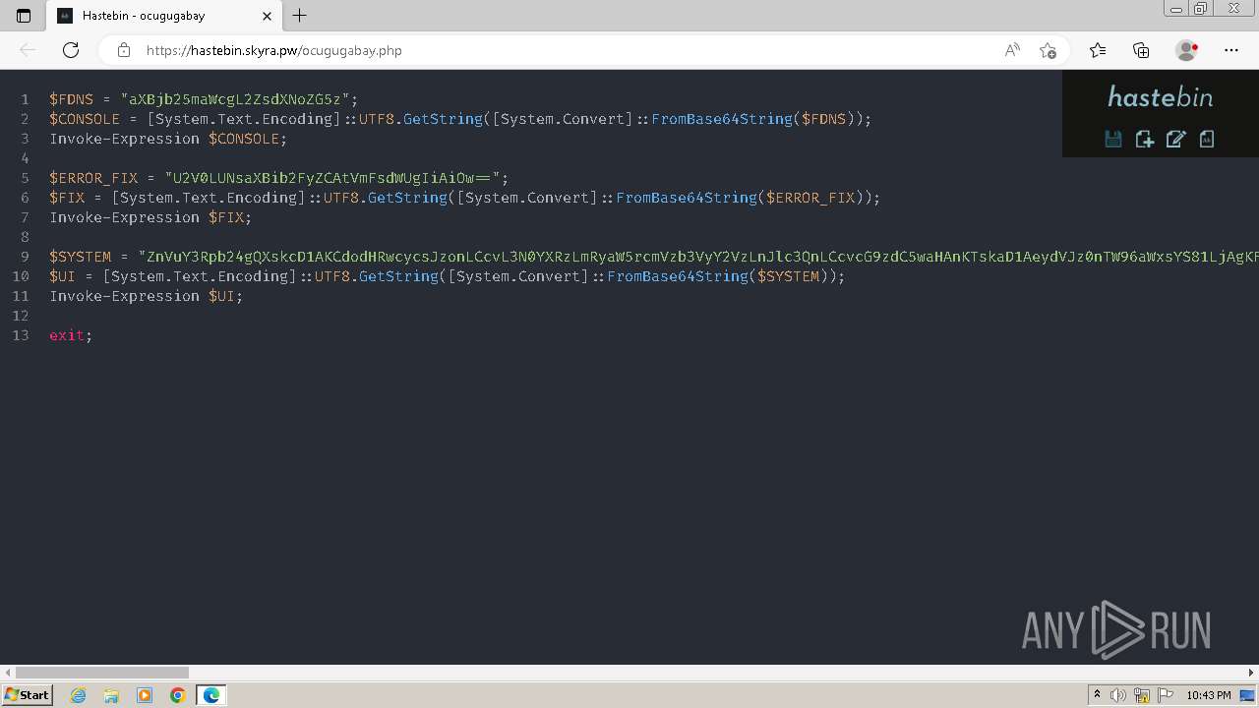Click the $SYSTEM variable on line 9
The height and width of the screenshot is (708, 1259).
click(81, 257)
